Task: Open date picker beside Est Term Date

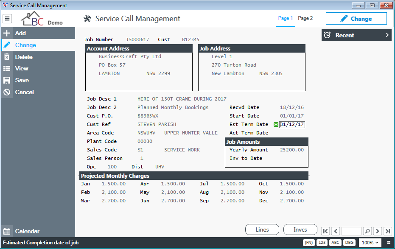Action: pos(276,124)
